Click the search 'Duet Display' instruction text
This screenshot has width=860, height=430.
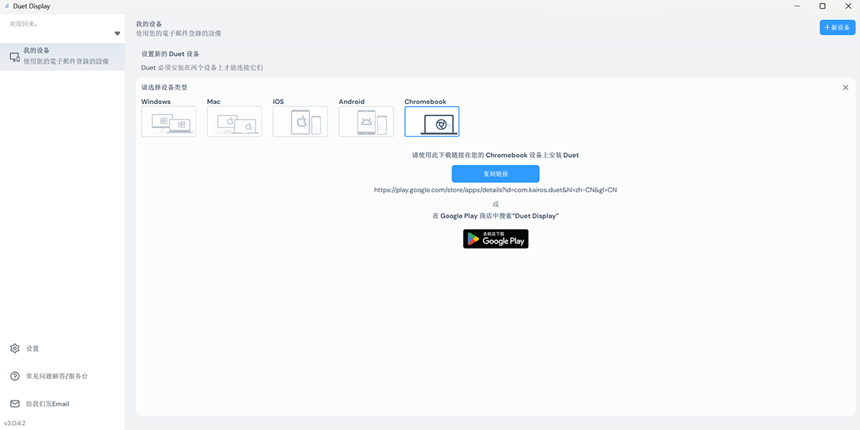tap(495, 216)
